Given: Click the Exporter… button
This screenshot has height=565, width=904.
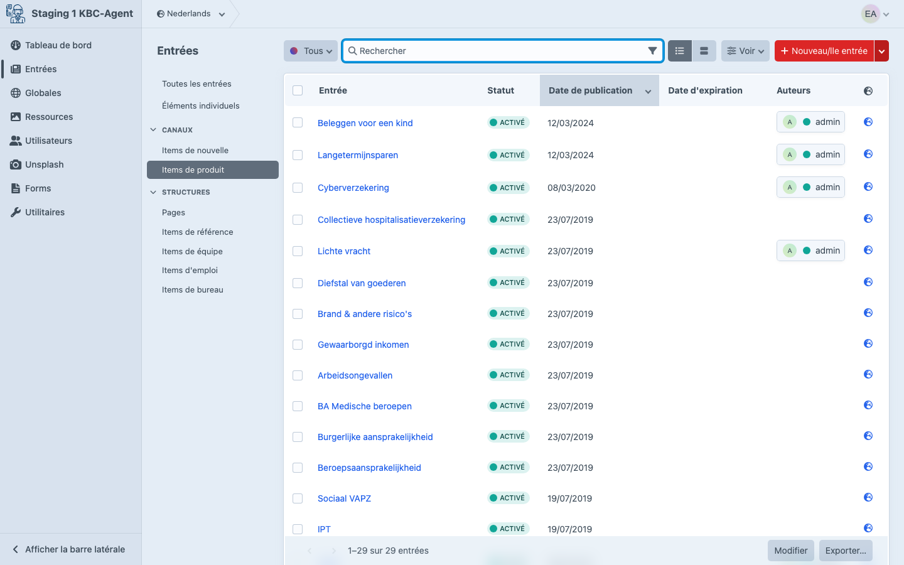Looking at the screenshot, I should 846,551.
